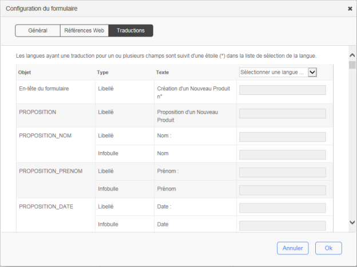Click PROPOSITION_DATE Libellé translation field

click(x=282, y=208)
